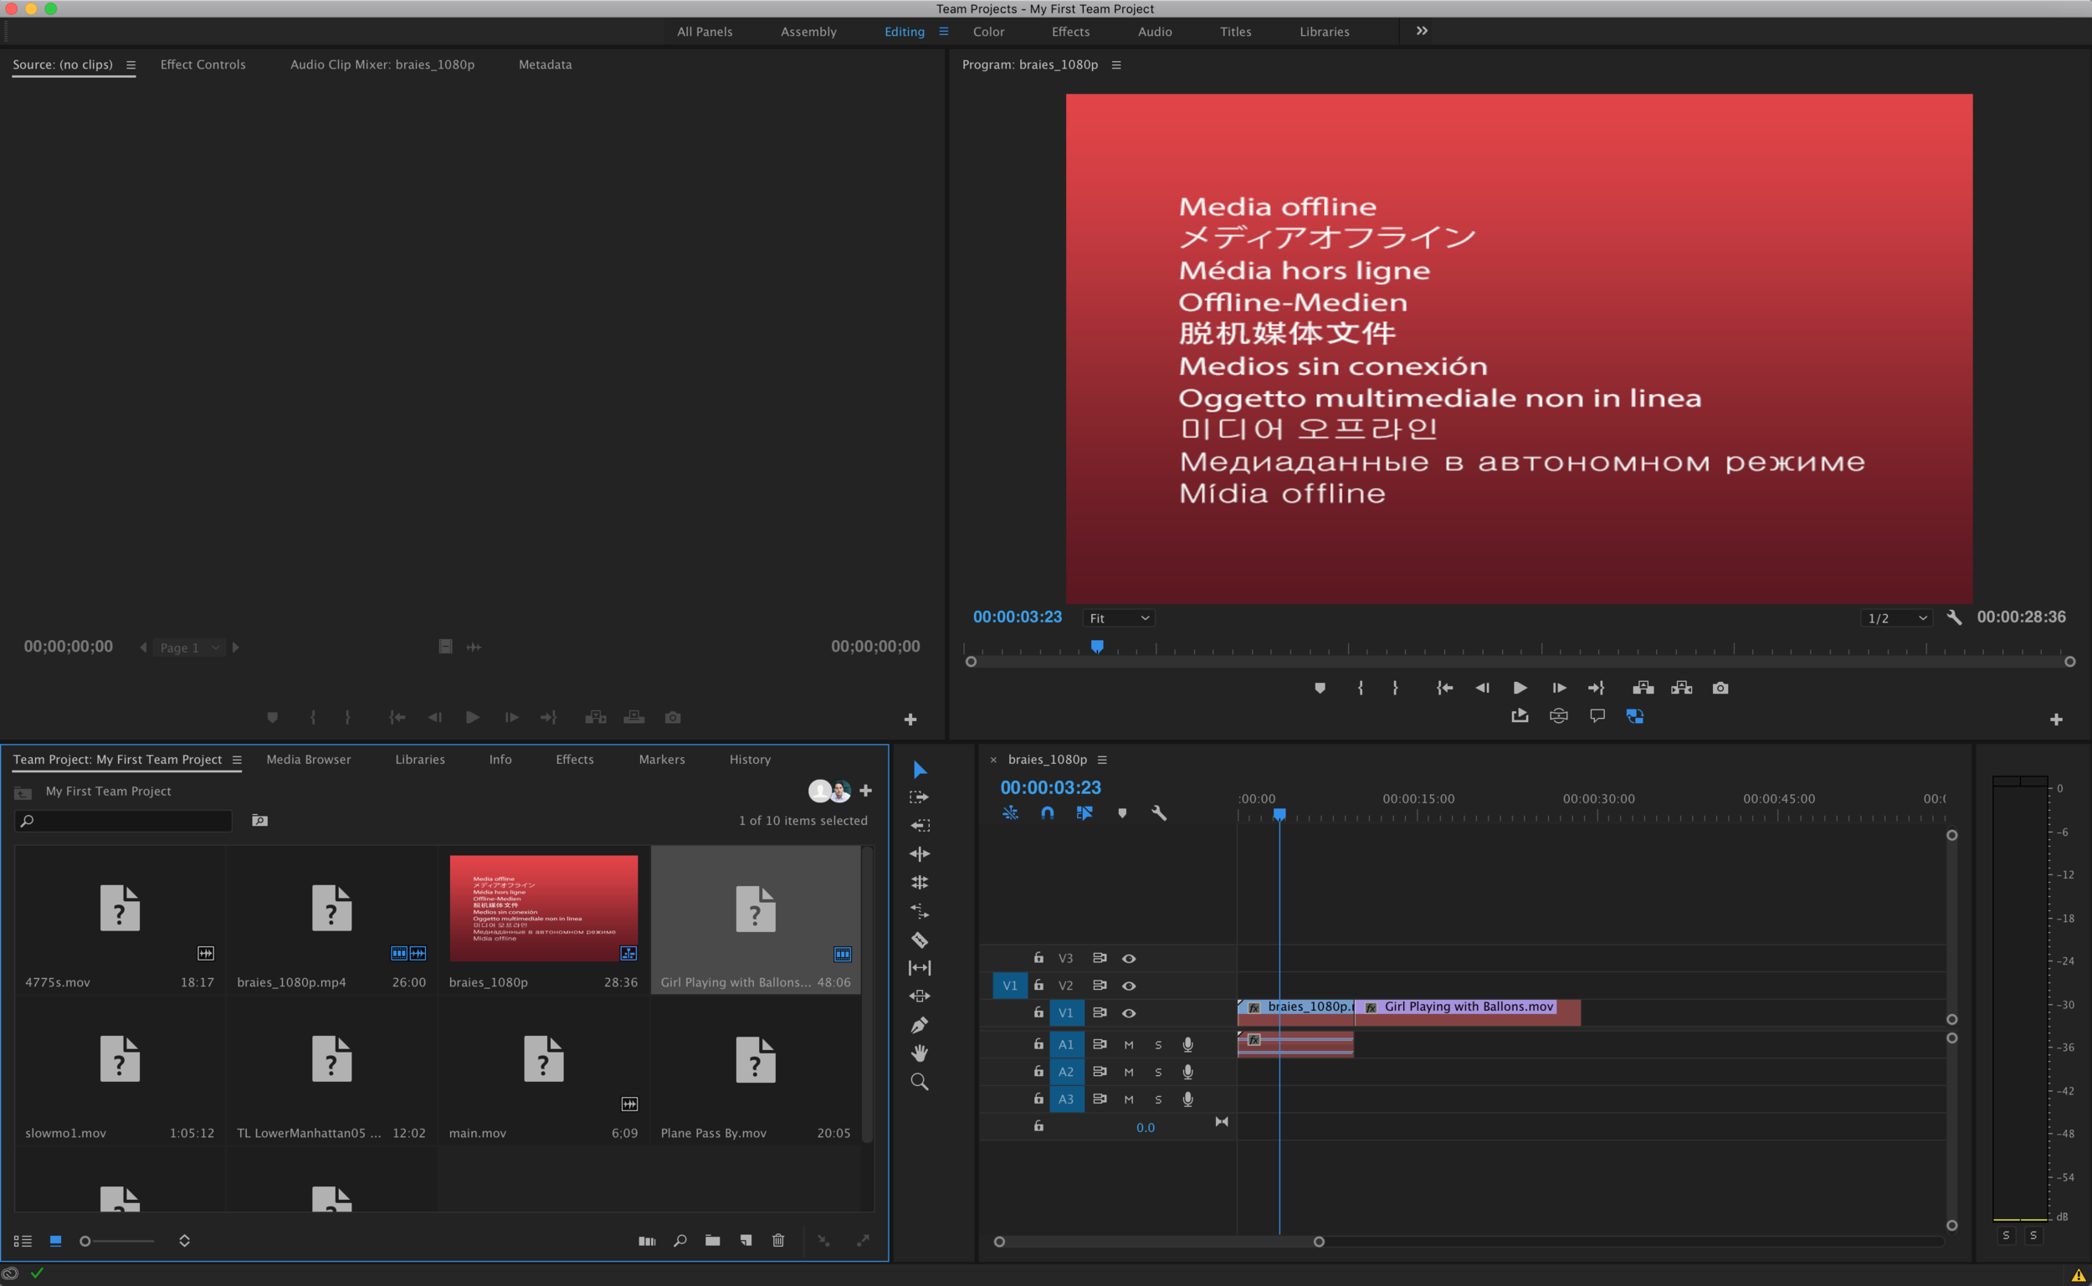Select the Slide tool
This screenshot has height=1286, width=2092.
pyautogui.click(x=920, y=996)
